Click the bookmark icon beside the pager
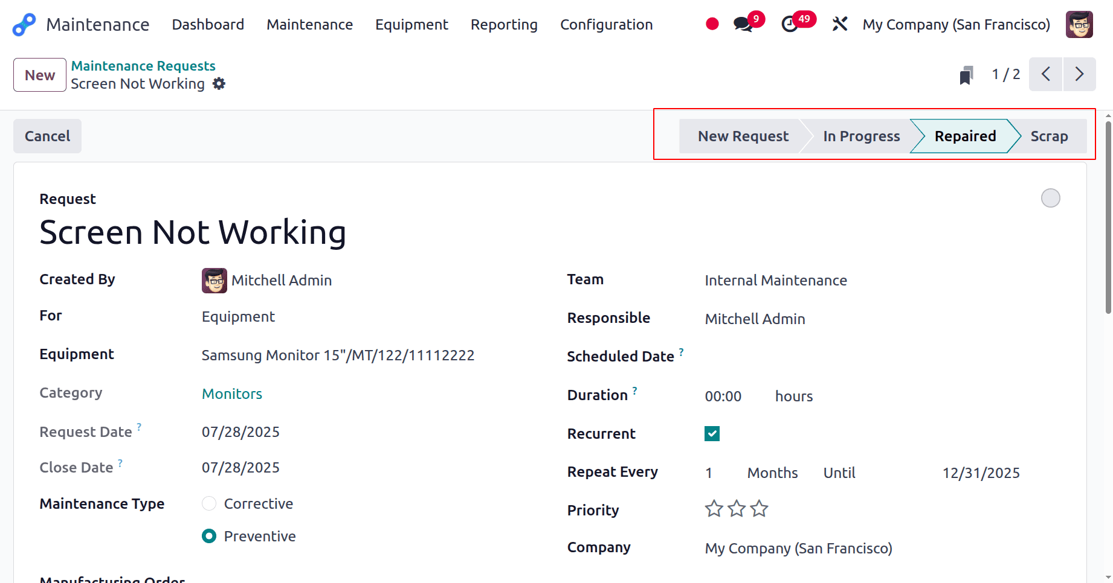This screenshot has width=1113, height=583. pyautogui.click(x=966, y=75)
